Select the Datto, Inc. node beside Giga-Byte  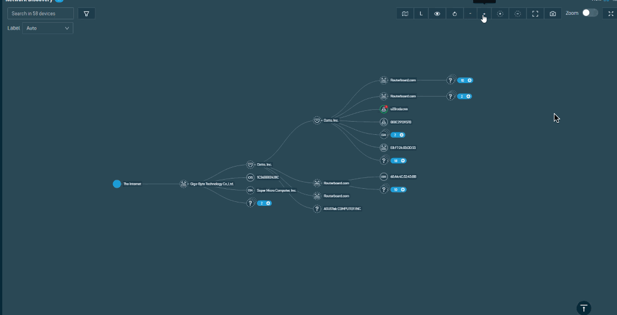tap(250, 165)
